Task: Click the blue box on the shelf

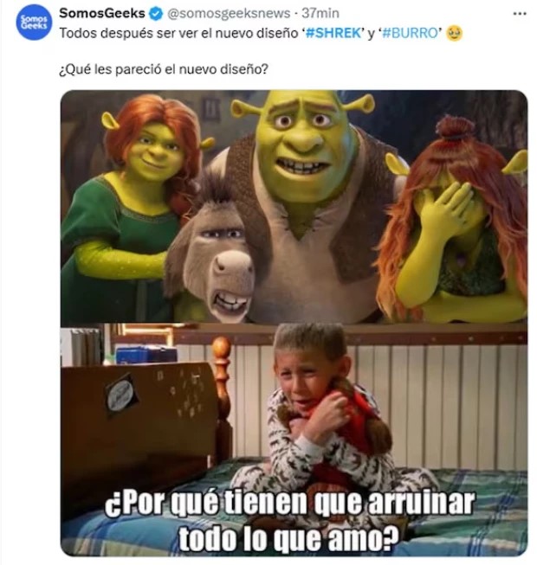Action: click(146, 354)
